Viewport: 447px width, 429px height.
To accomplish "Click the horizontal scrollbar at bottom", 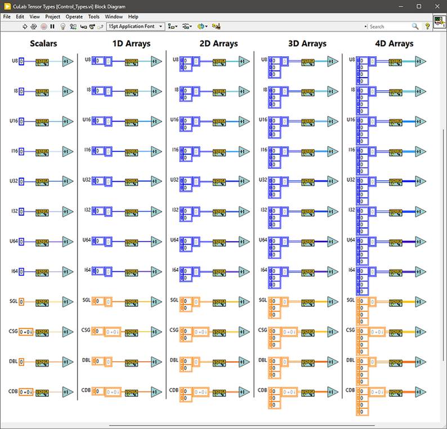I will [x=242, y=426].
